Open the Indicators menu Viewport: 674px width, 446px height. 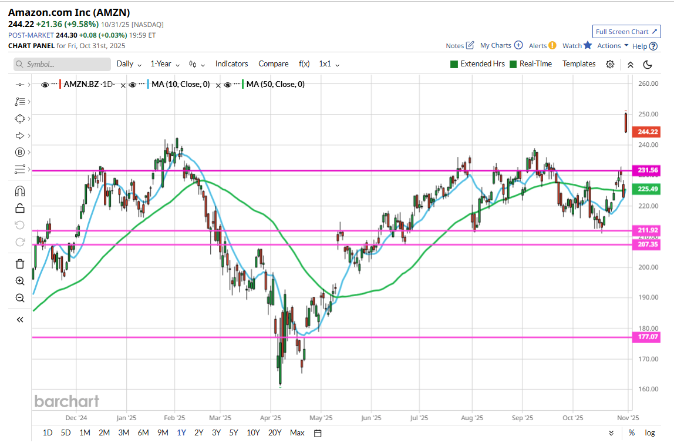(x=231, y=64)
